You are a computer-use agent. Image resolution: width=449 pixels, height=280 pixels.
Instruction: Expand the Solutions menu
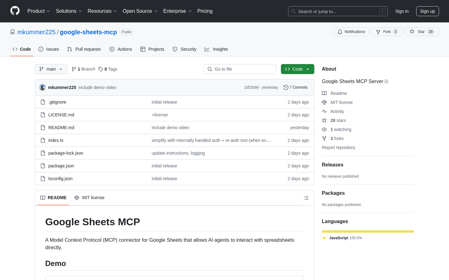(69, 11)
